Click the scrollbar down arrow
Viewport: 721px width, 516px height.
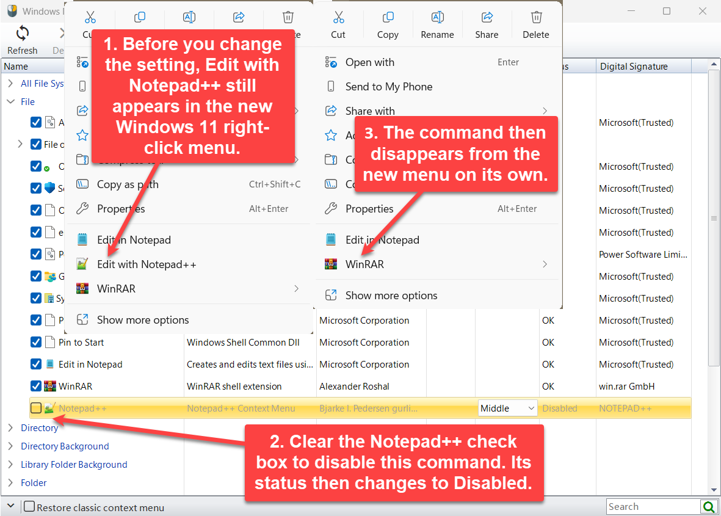[x=714, y=490]
